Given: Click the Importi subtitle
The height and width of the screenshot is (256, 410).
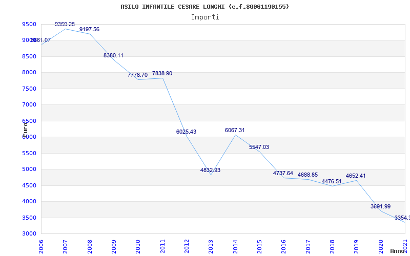Looking at the screenshot, I should coord(205,17).
